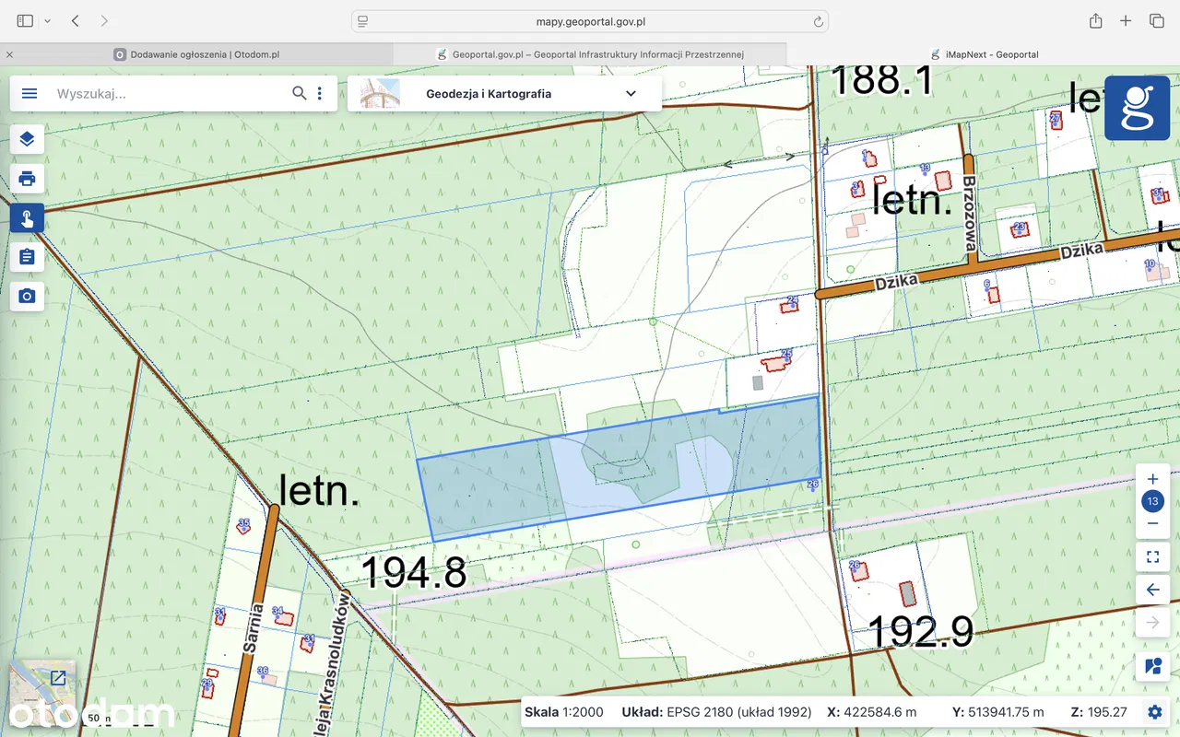Open the shapes drawing tool
Screen dimensions: 1180x737
tap(1152, 665)
